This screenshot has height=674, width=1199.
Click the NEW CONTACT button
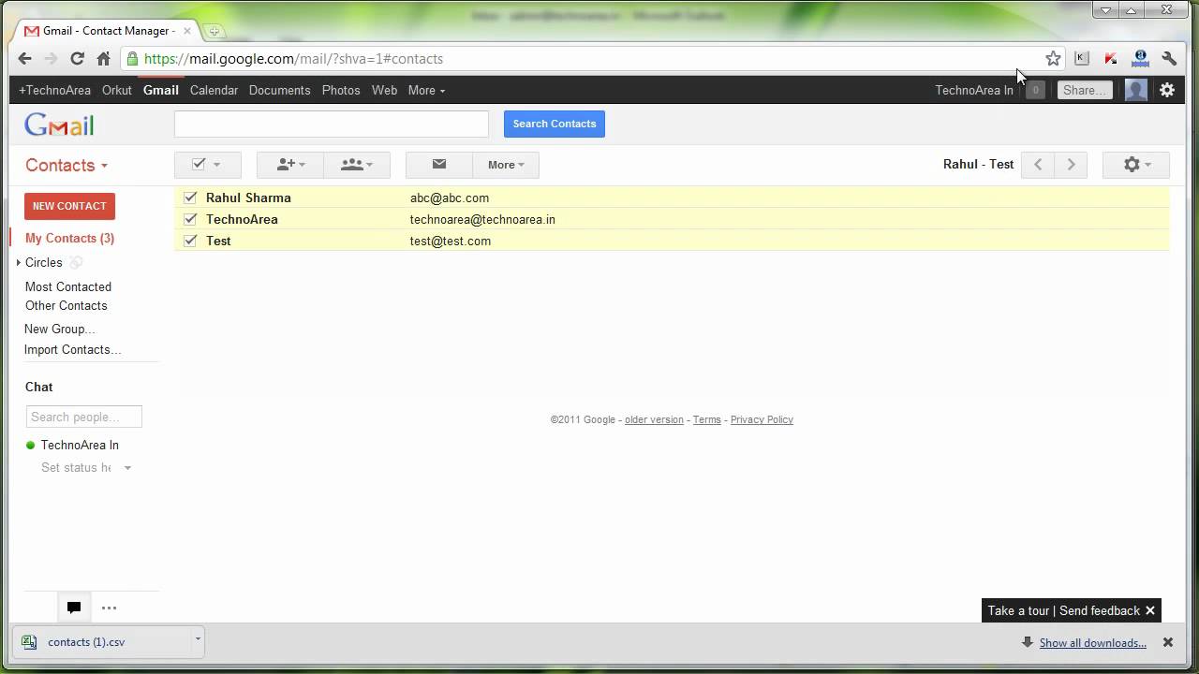coord(69,206)
